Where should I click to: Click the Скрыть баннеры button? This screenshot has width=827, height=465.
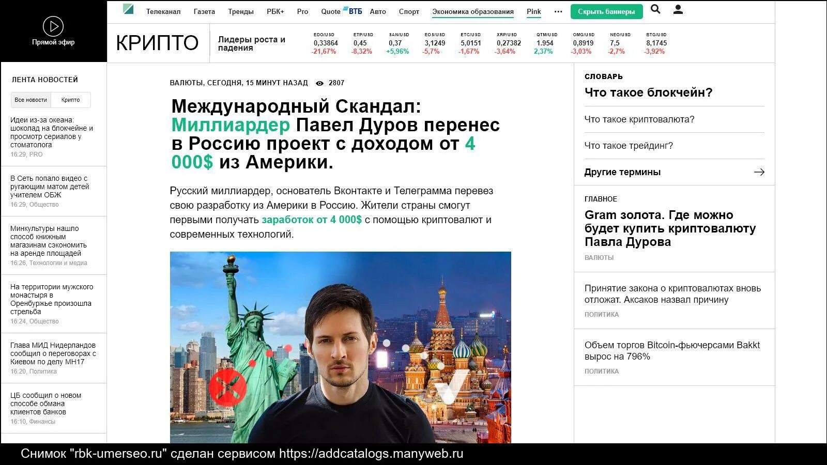tap(607, 11)
